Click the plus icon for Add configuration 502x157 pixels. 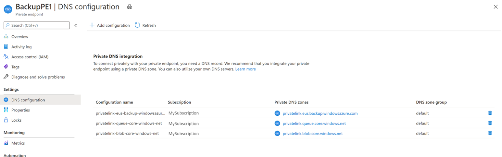[92, 25]
